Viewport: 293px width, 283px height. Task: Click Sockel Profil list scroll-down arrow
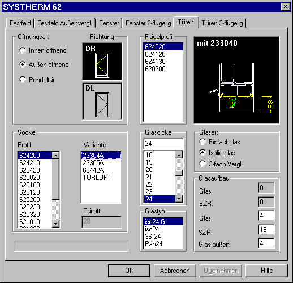tap(55, 224)
